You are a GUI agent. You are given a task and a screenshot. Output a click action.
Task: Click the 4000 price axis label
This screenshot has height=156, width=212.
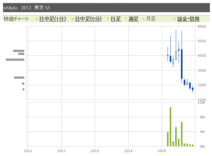202,56
